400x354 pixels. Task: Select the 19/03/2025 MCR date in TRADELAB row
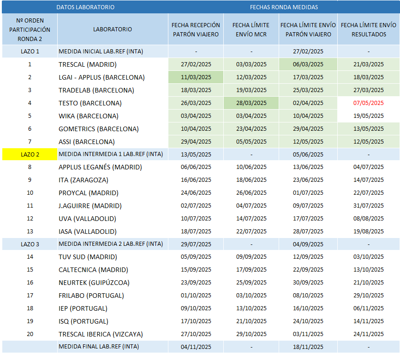(x=251, y=90)
